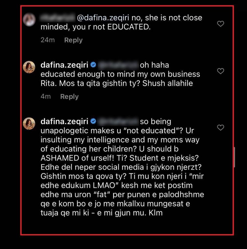Reply to the 4m old comment
The height and width of the screenshot is (249, 247).
click(69, 97)
